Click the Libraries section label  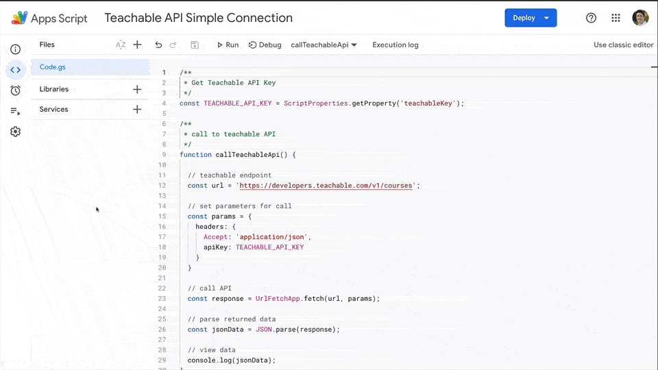tap(53, 89)
